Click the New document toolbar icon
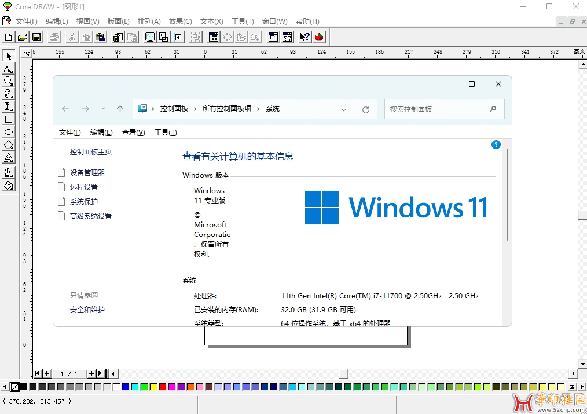This screenshot has height=414, width=587. coord(8,37)
